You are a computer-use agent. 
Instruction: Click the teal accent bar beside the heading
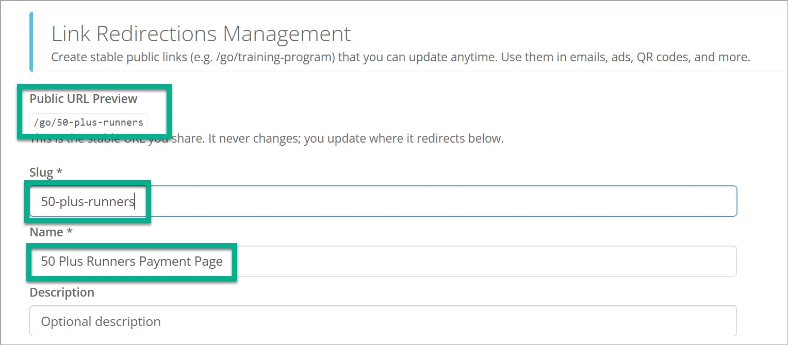[31, 41]
